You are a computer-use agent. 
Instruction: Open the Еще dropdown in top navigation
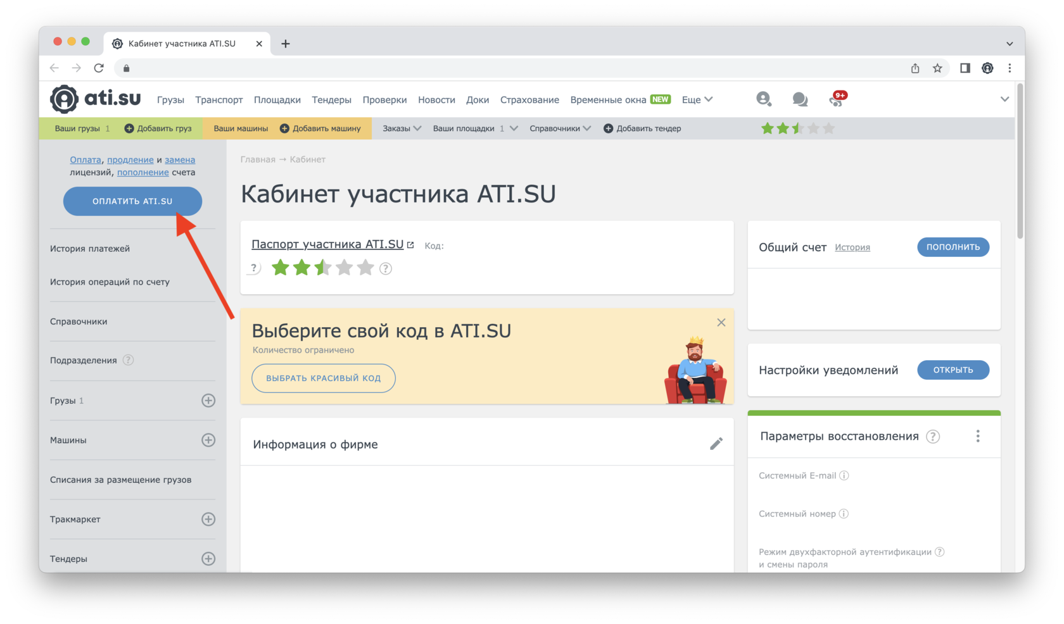[697, 99]
